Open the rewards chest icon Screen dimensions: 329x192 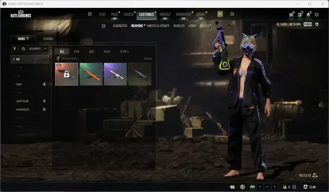coord(292,14)
